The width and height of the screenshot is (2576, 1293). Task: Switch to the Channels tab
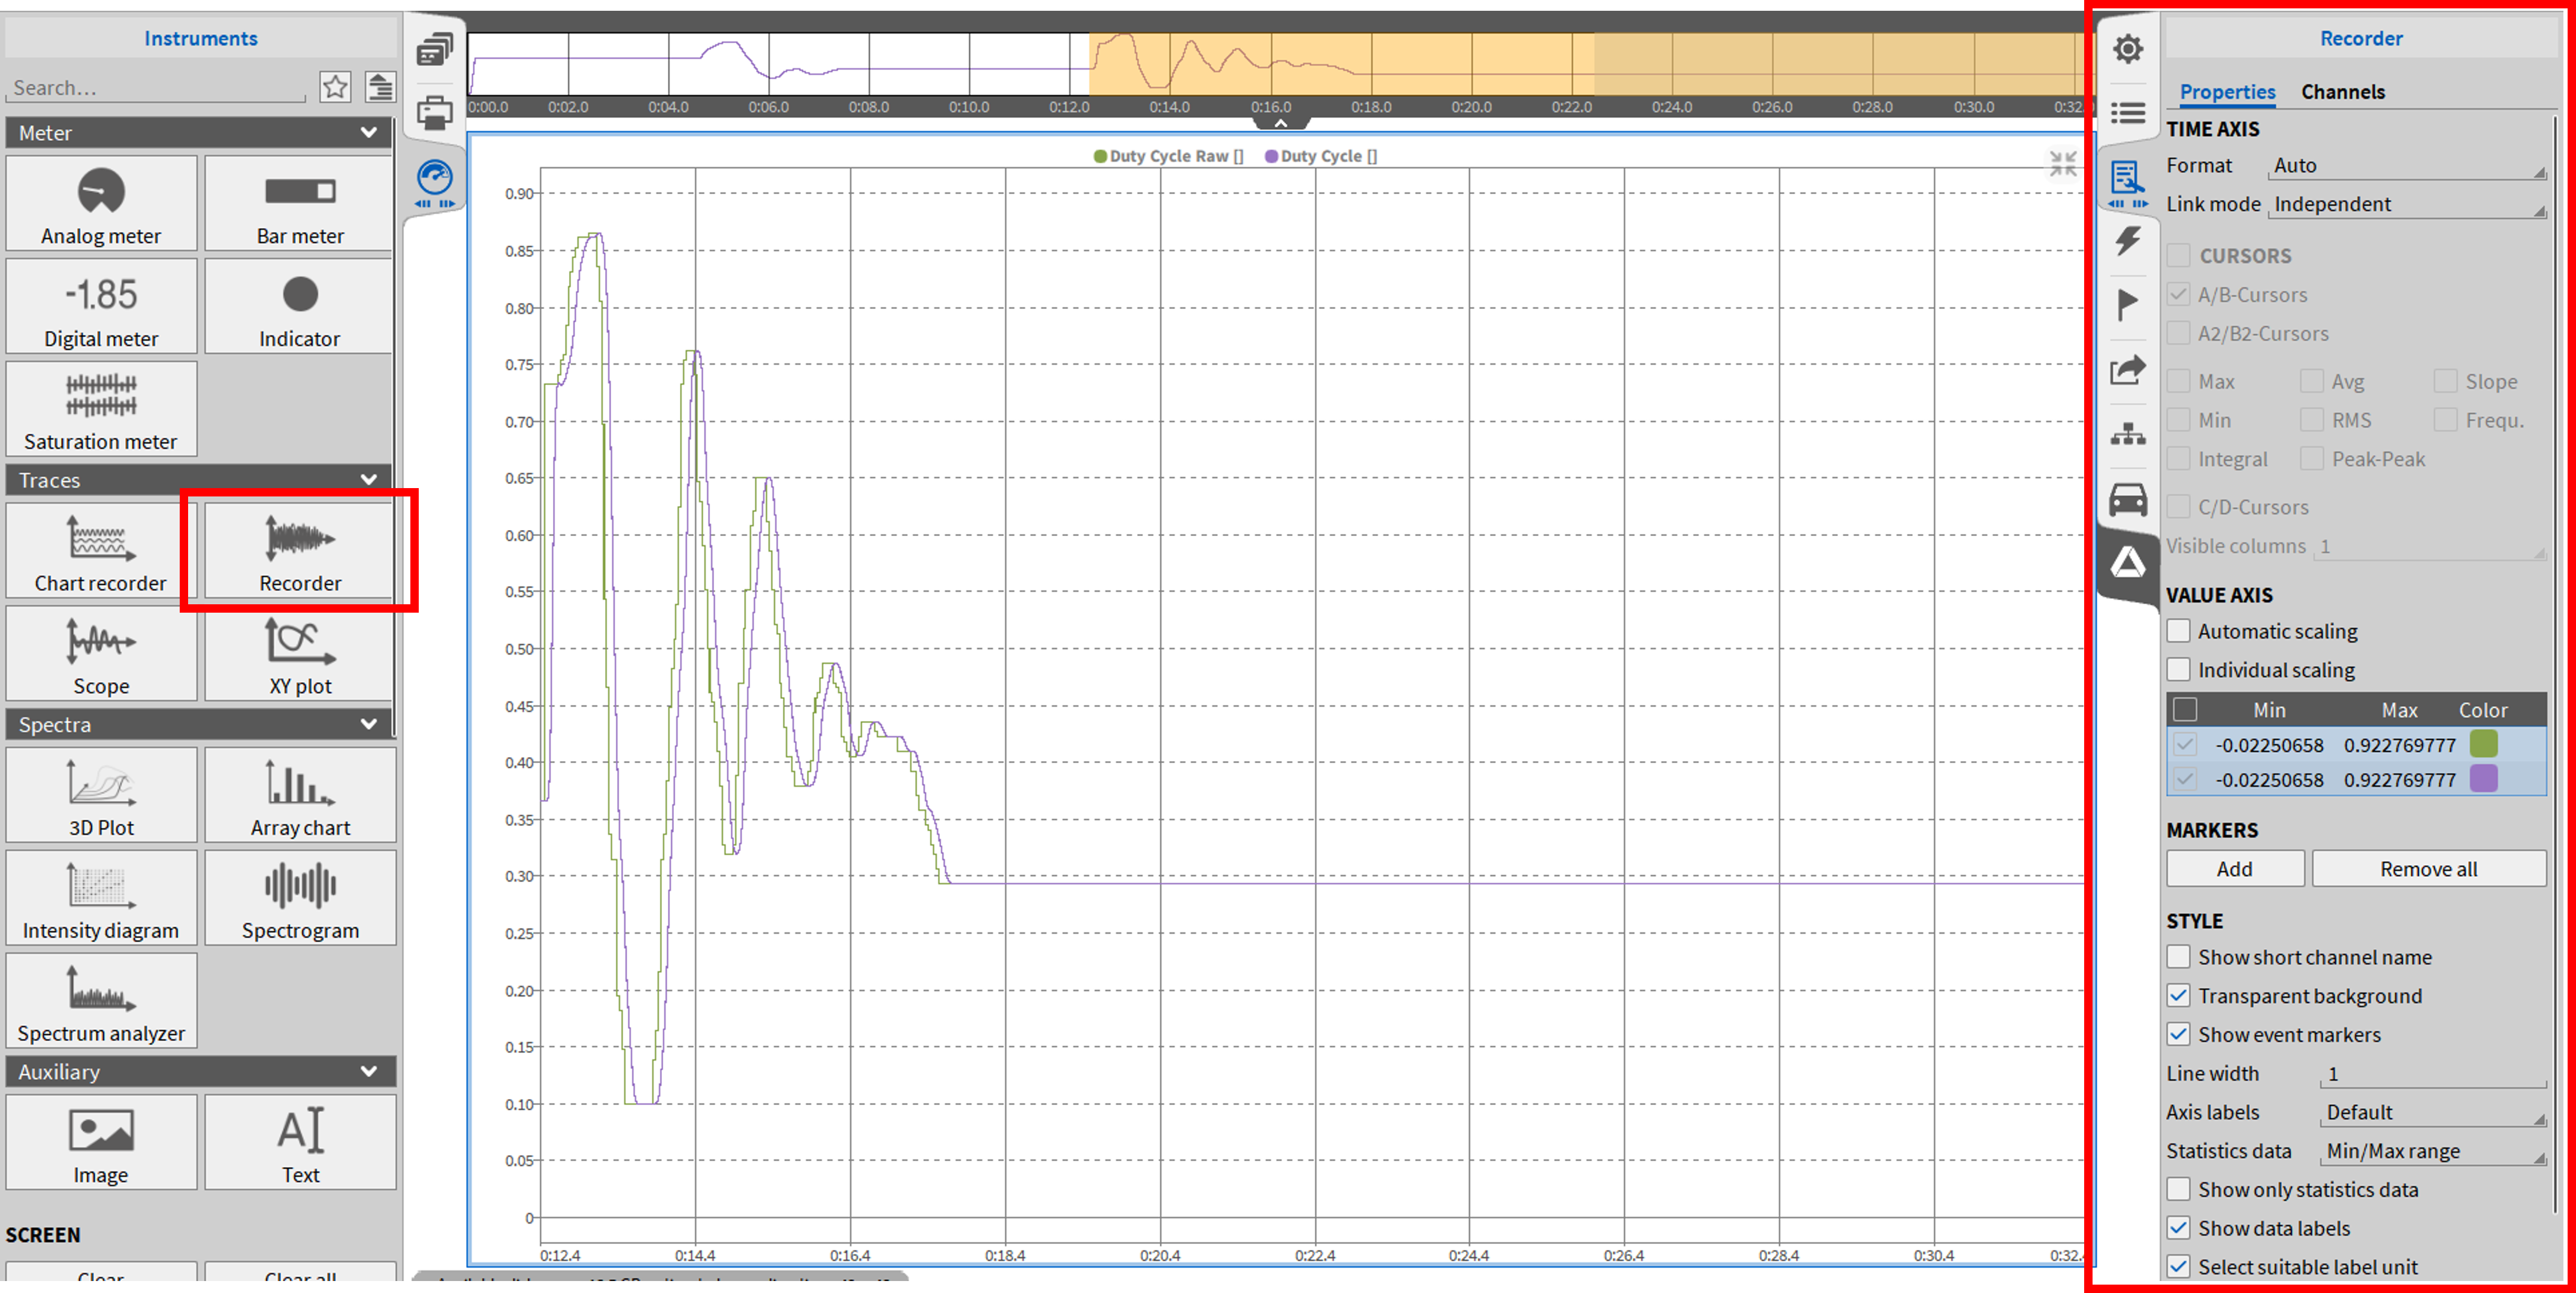(x=2342, y=92)
